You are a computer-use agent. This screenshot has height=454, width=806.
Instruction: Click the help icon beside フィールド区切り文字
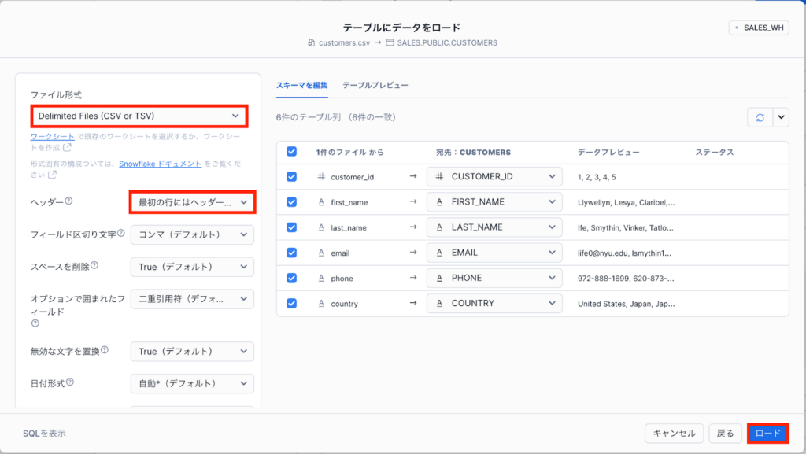(x=120, y=234)
